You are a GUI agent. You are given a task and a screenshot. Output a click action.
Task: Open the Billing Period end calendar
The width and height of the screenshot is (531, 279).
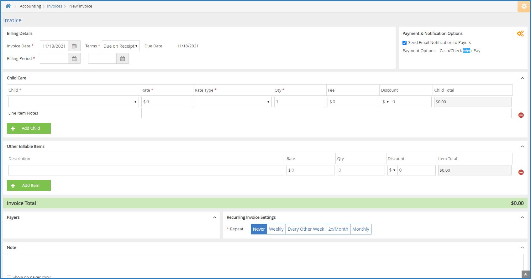tap(123, 59)
